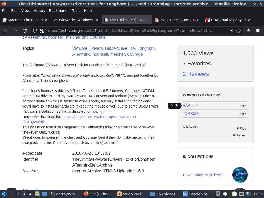The height and width of the screenshot is (198, 264).
Task: Open the Firefox downloads panel
Action: (x=248, y=31)
